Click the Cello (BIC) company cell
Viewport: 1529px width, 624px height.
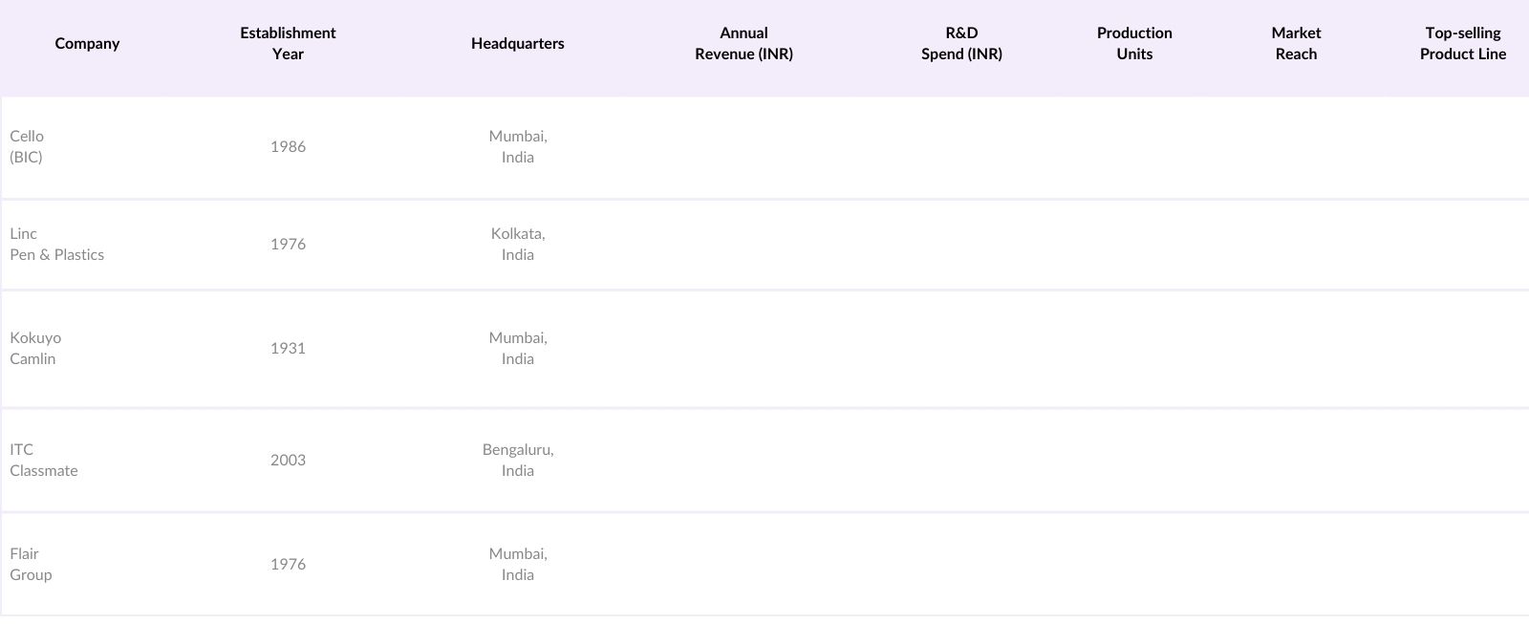[27, 147]
